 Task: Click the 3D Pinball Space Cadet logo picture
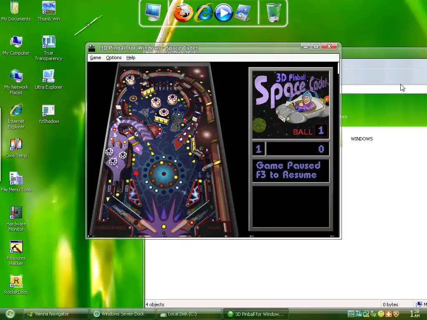click(291, 105)
